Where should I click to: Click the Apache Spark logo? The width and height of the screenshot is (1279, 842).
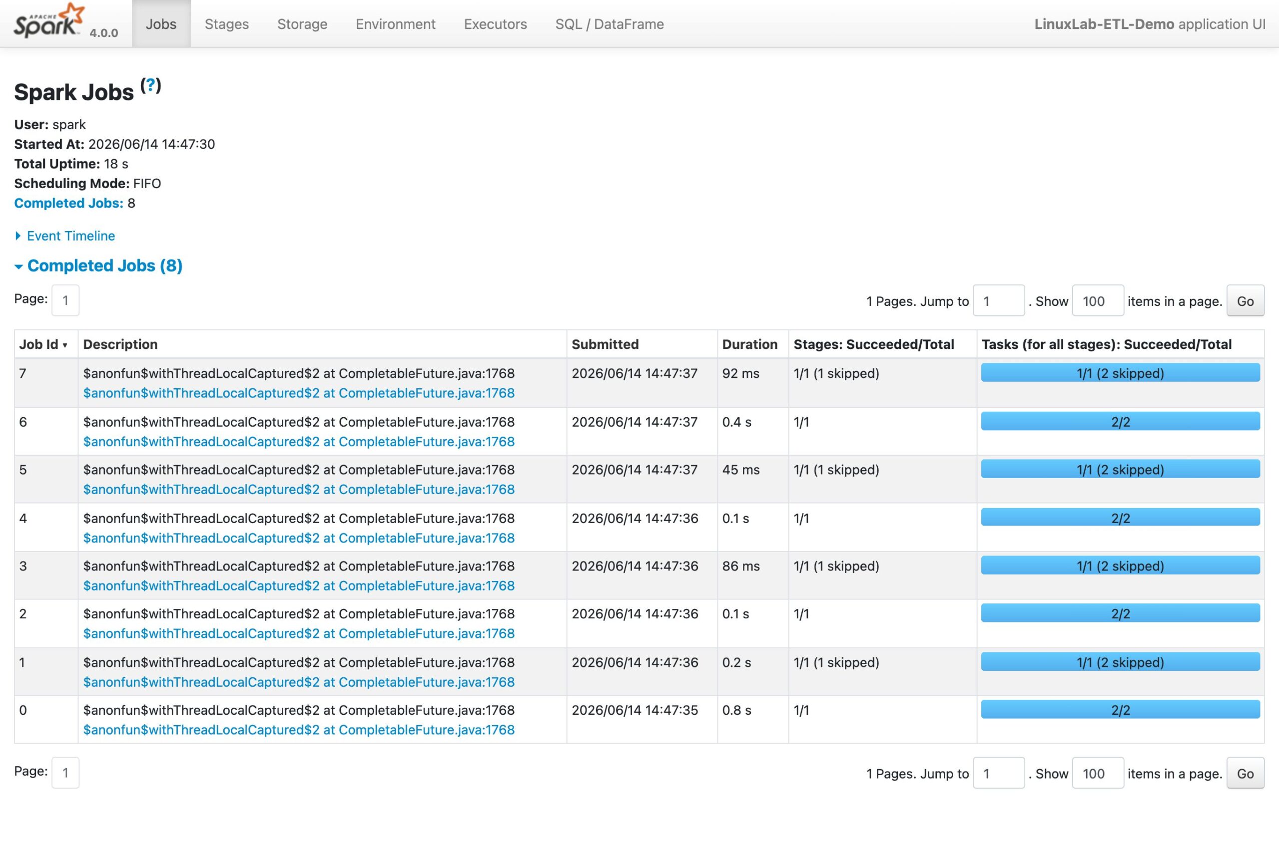(x=49, y=21)
